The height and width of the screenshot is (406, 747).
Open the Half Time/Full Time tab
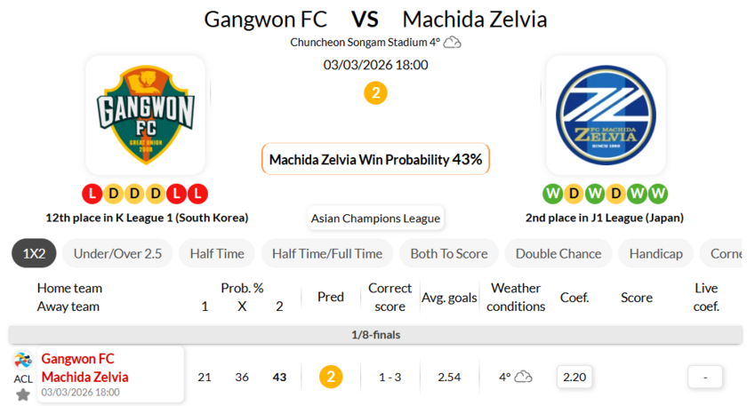[327, 253]
